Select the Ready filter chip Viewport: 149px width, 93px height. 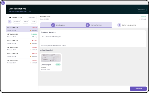click(33, 22)
